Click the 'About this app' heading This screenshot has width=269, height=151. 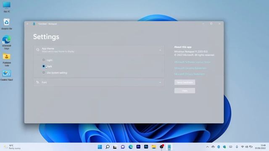coord(183,47)
